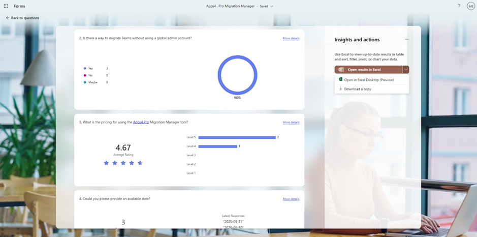The height and width of the screenshot is (237, 477).
Task: Click the Level 2 label
Action: (x=191, y=164)
